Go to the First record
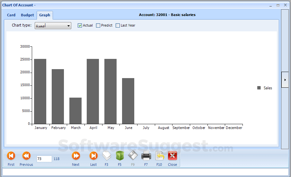 point(11,156)
